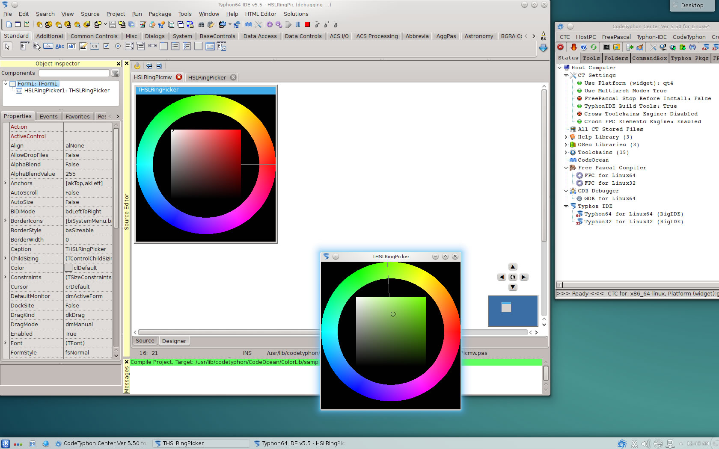Click the New Form toolbar icon
The height and width of the screenshot is (449, 719).
click(18, 24)
